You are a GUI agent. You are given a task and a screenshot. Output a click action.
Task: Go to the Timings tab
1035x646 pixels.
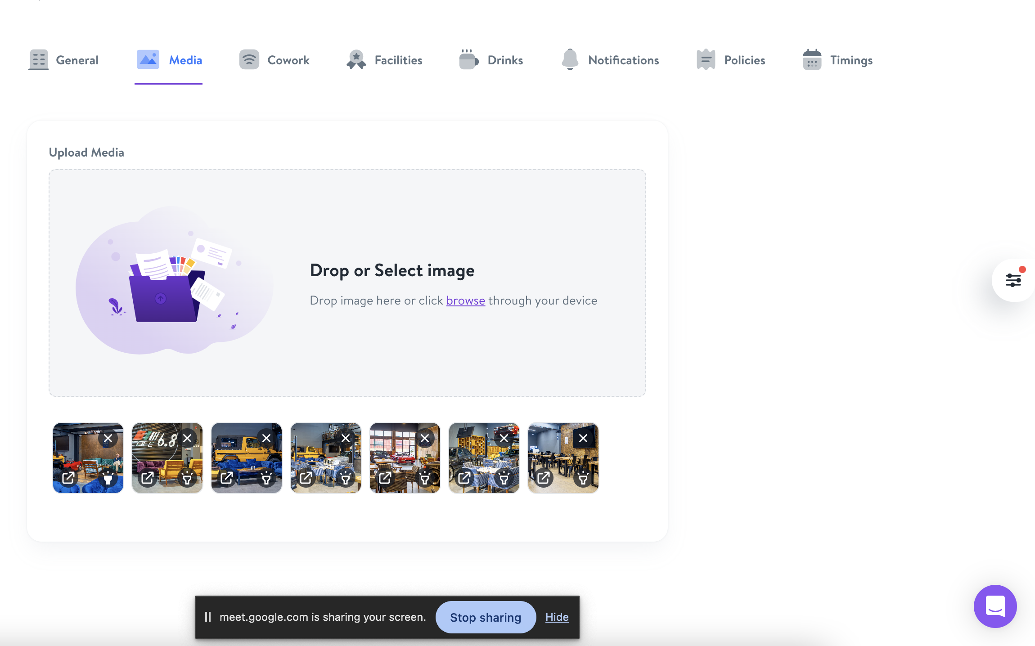837,60
